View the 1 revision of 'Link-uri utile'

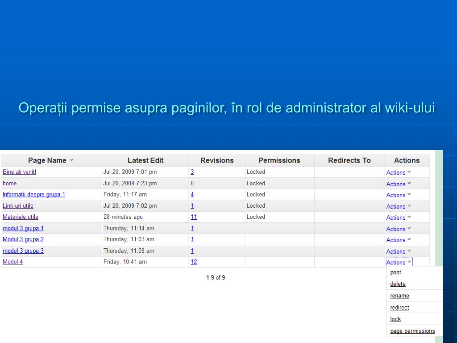[x=192, y=206]
